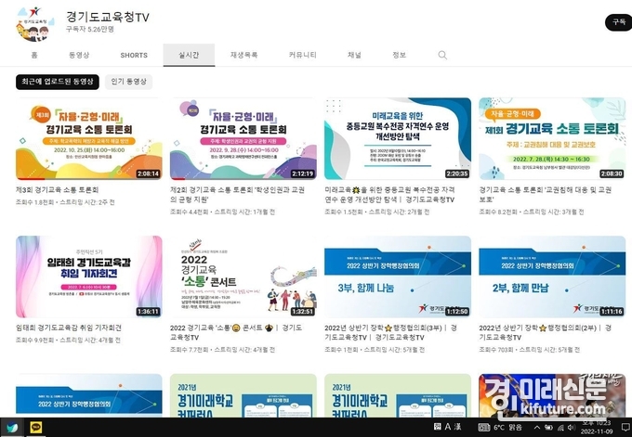
Task: Open the 제2회 경기교육 소통 토론회 thumbnail
Action: click(244, 139)
